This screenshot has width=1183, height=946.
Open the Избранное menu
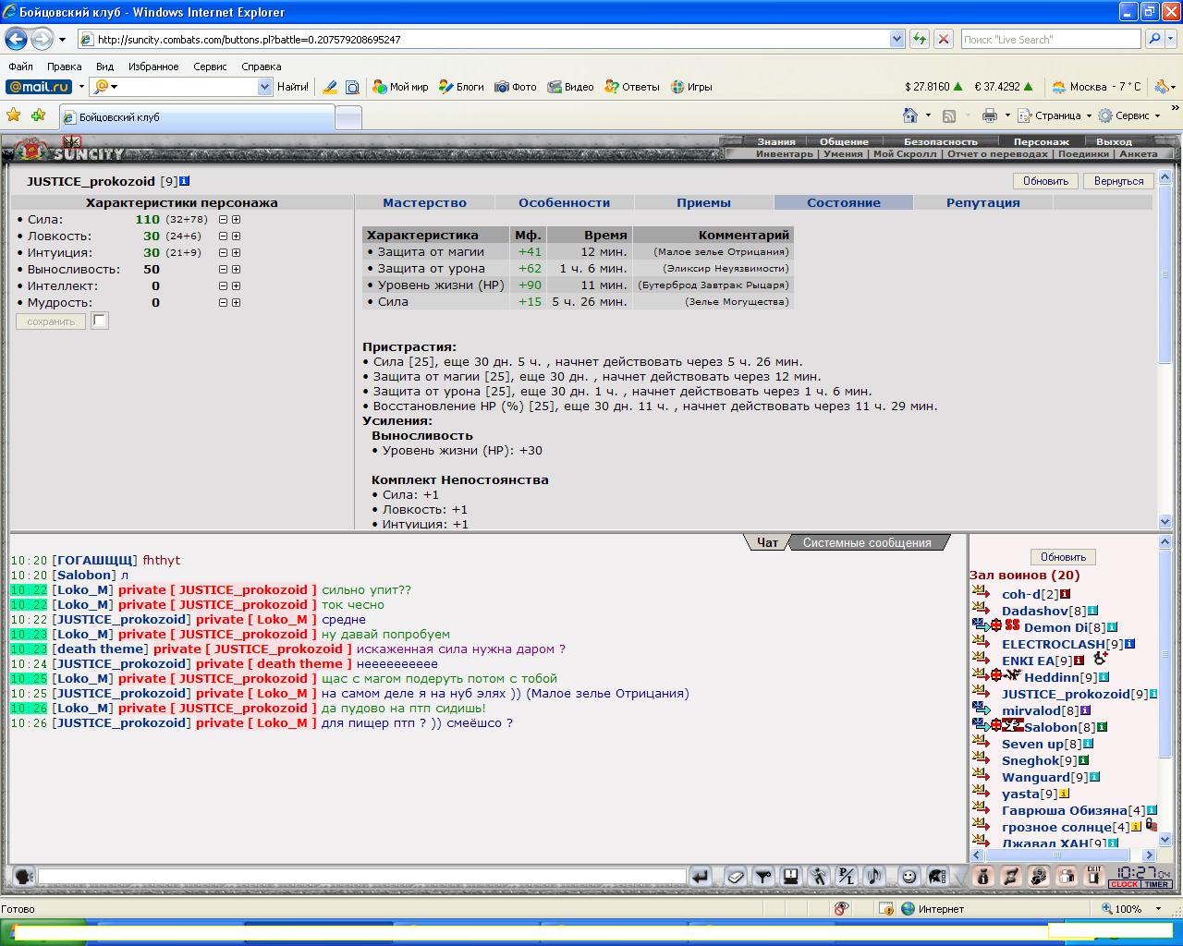[x=153, y=67]
